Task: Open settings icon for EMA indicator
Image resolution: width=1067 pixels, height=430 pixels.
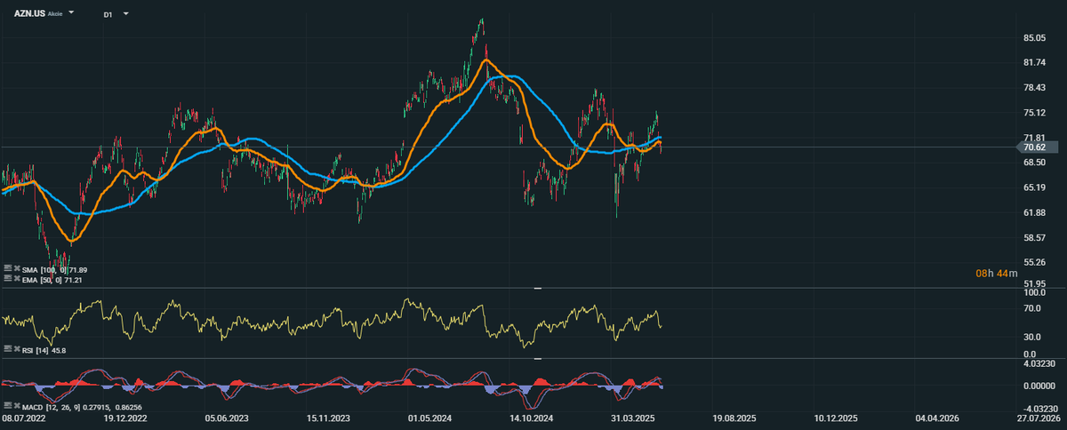Action: click(x=7, y=279)
